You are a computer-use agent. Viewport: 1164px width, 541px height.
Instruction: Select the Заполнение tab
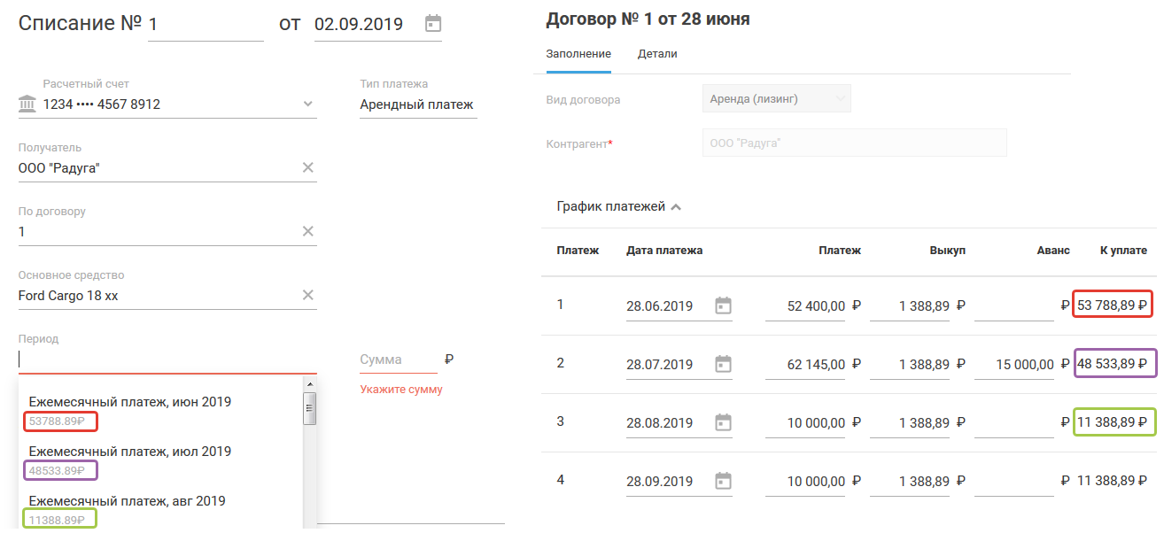tap(578, 54)
